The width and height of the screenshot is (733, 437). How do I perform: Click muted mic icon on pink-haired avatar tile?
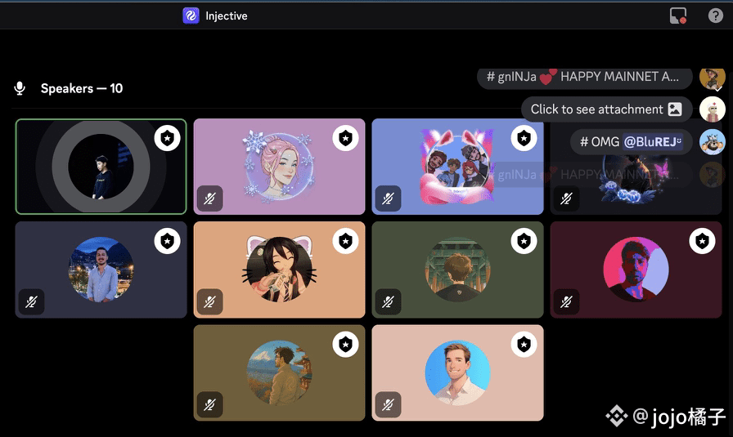[x=209, y=198]
